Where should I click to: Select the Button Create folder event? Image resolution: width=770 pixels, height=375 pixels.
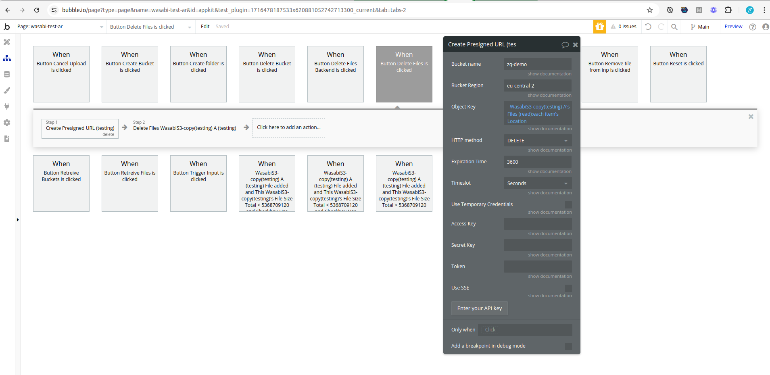pos(198,74)
